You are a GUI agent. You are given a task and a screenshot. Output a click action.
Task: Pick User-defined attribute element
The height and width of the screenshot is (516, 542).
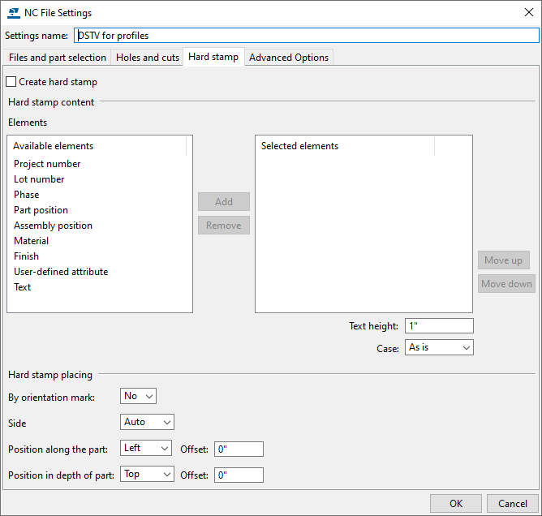(x=61, y=272)
